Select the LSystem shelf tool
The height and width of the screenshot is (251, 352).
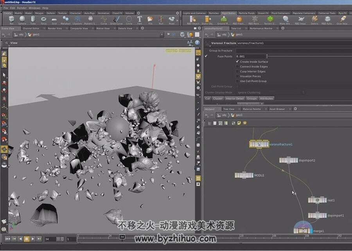77,20
